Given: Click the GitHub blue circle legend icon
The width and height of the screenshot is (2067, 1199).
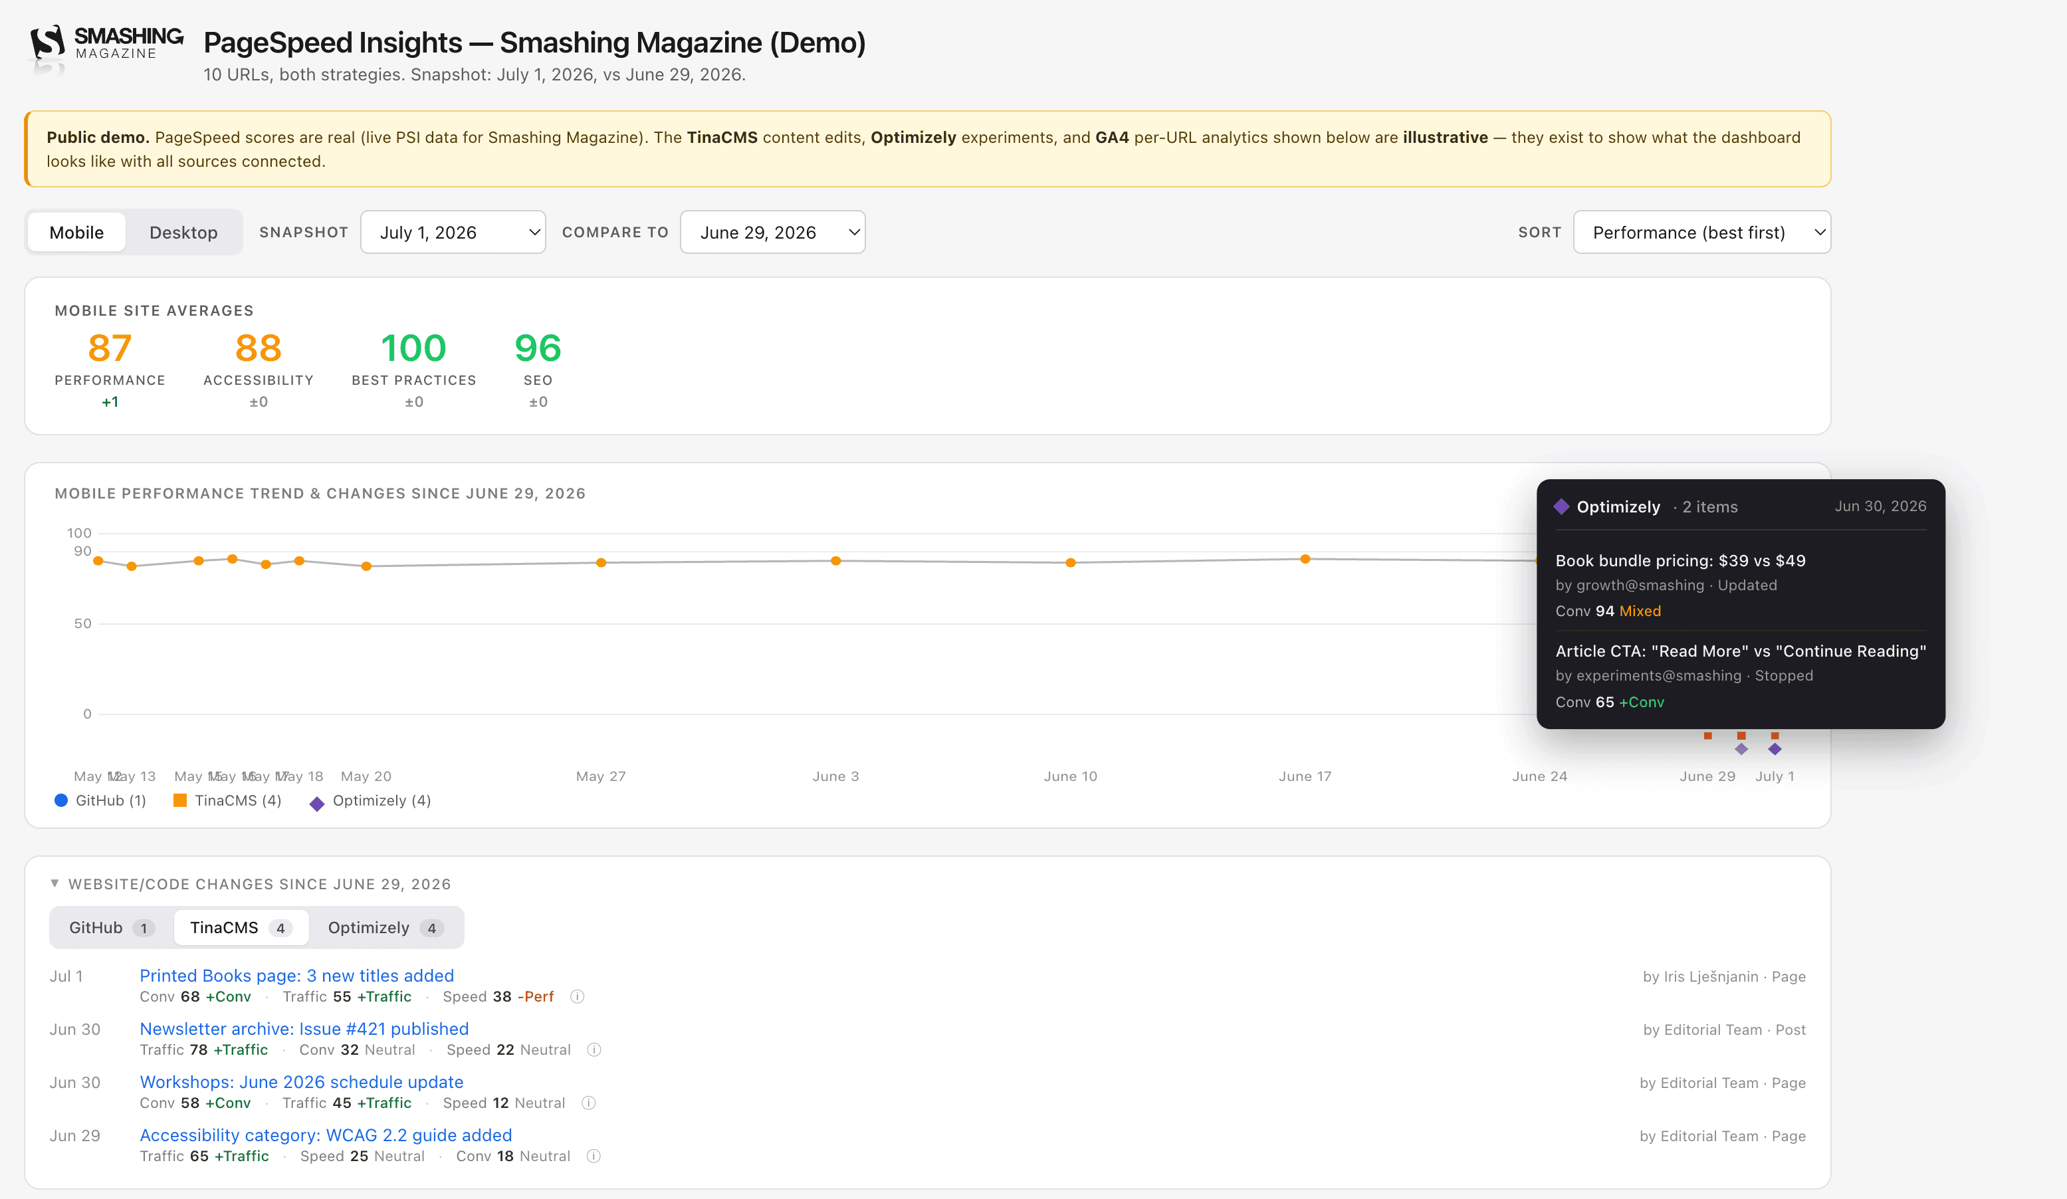Looking at the screenshot, I should tap(60, 800).
